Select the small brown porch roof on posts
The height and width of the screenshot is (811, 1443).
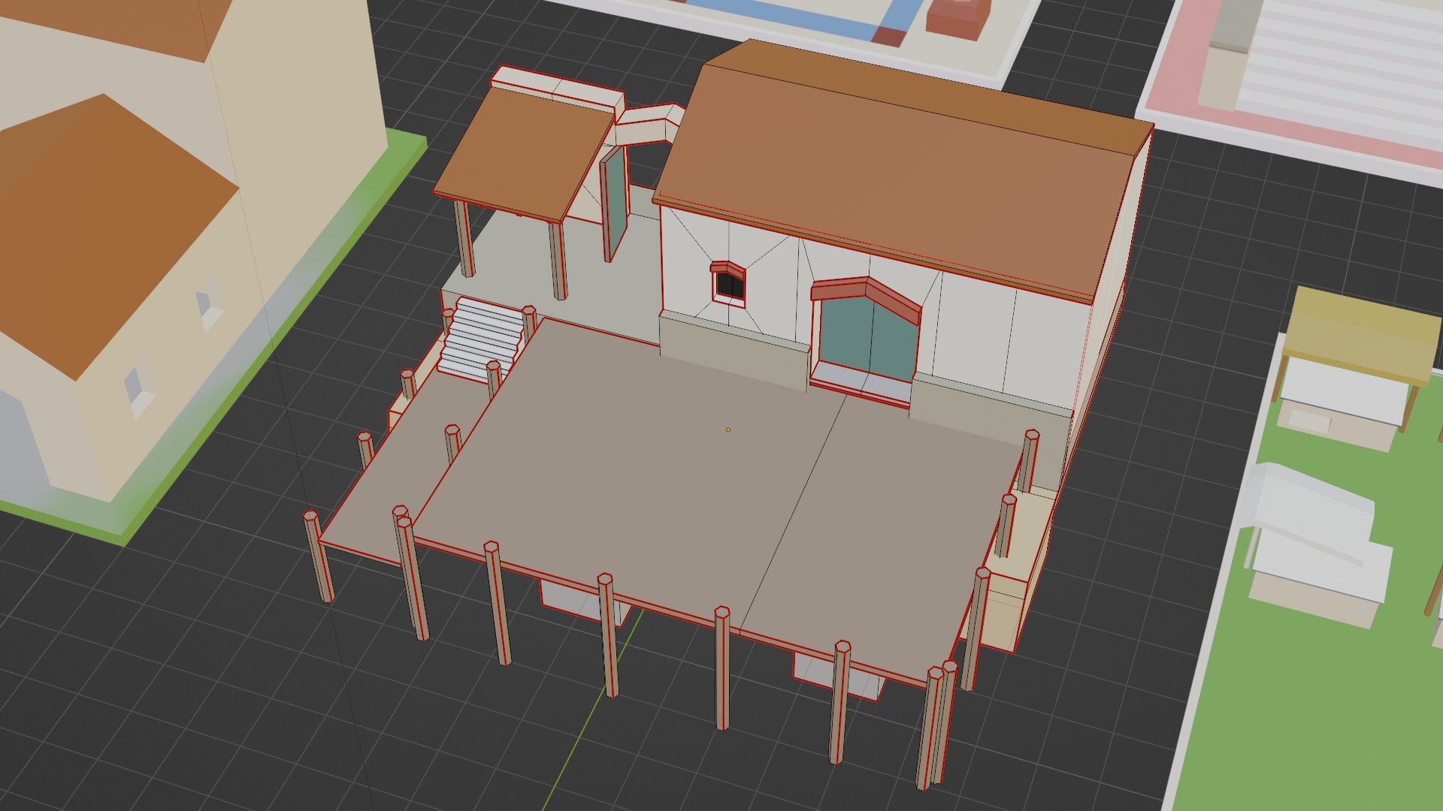(x=523, y=155)
